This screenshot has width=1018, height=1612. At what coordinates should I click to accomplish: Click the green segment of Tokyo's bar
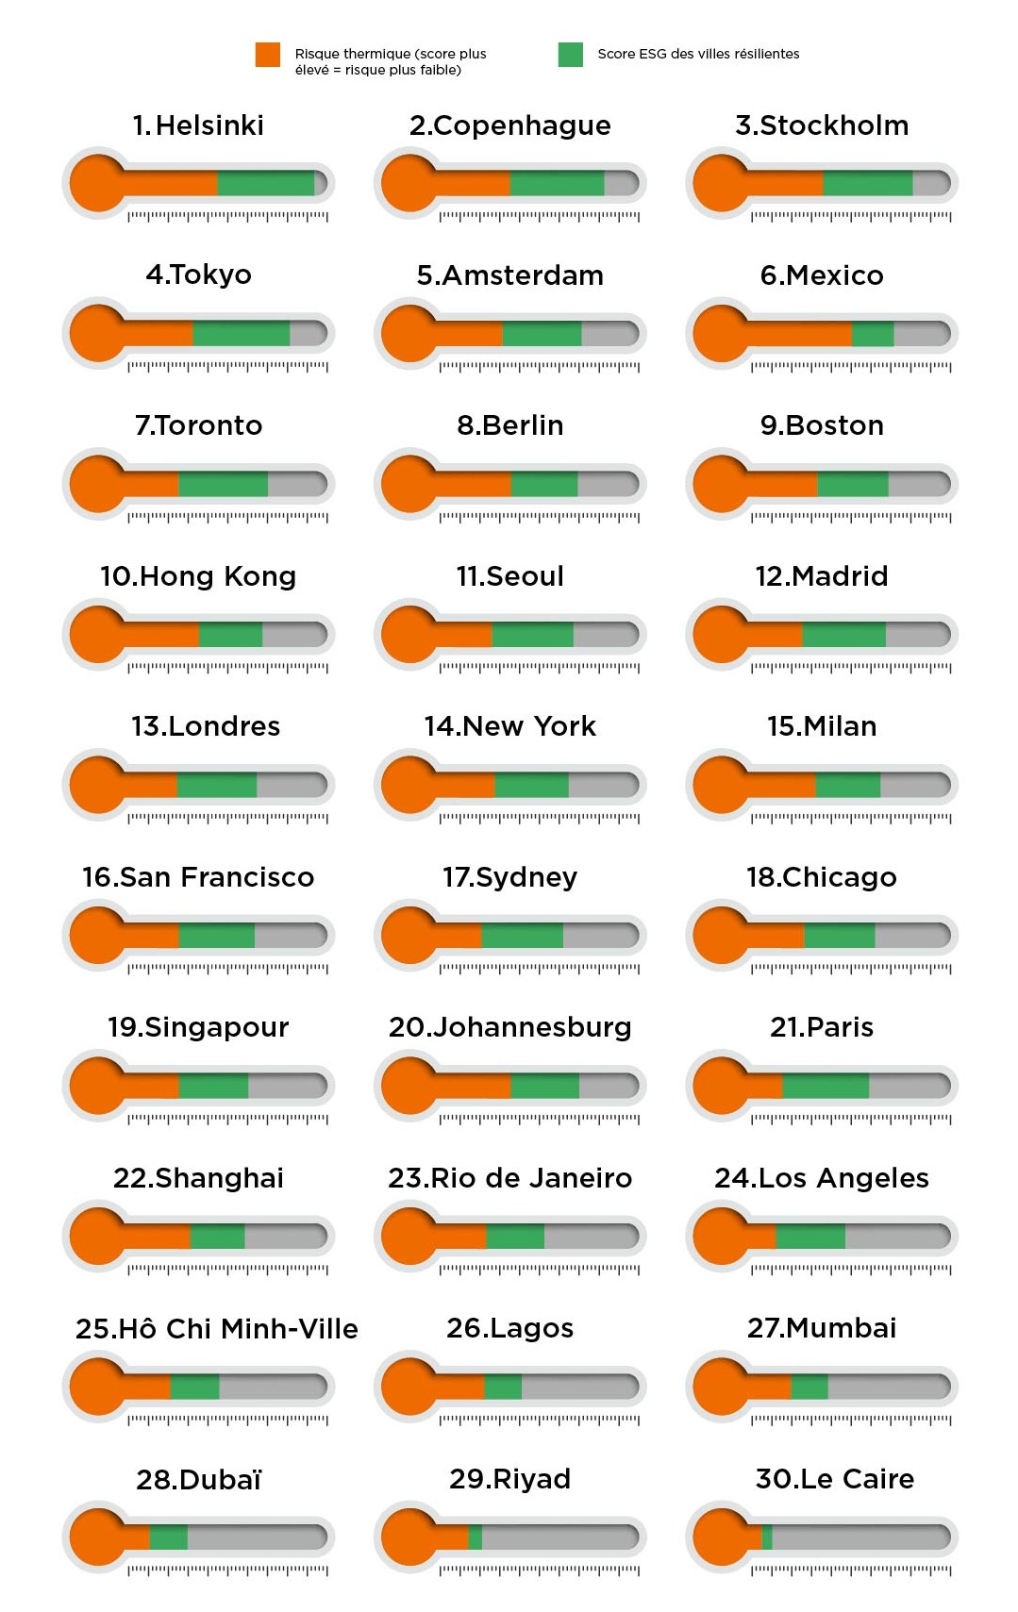pyautogui.click(x=242, y=334)
